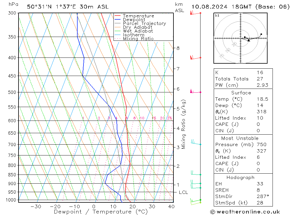Click the Dry Adiabat legend entry
294x215 pixels.
pyautogui.click(x=138, y=27)
